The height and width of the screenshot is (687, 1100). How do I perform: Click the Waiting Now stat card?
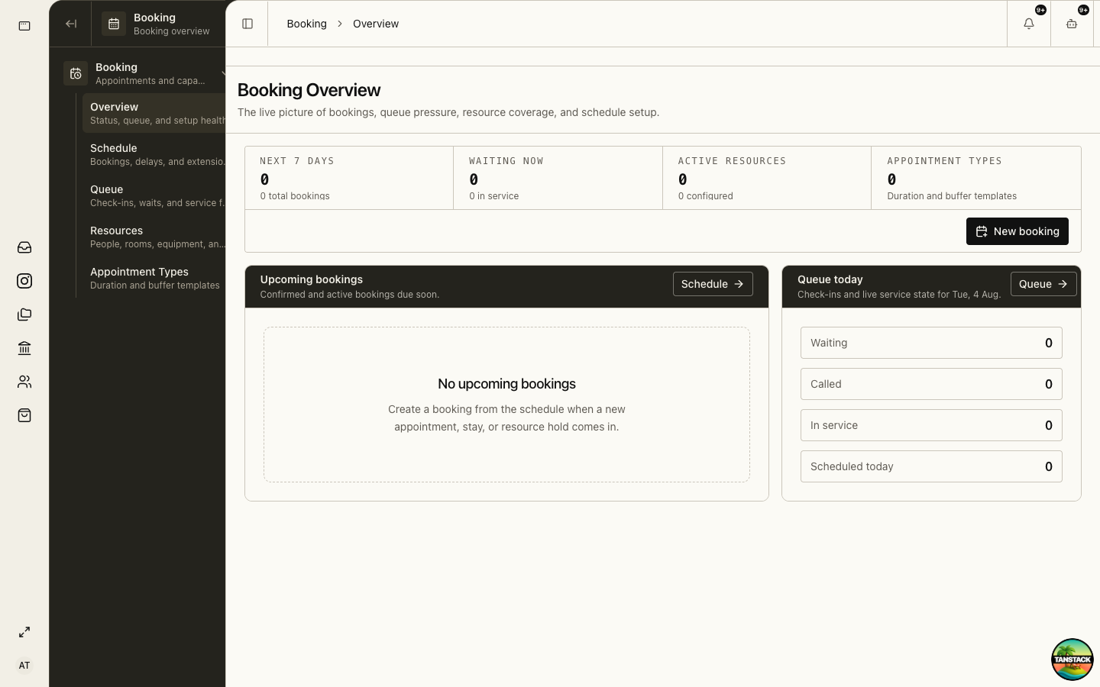(x=558, y=178)
